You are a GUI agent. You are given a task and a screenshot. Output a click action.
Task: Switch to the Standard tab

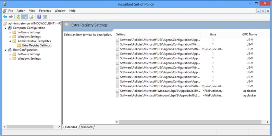(x=87, y=127)
